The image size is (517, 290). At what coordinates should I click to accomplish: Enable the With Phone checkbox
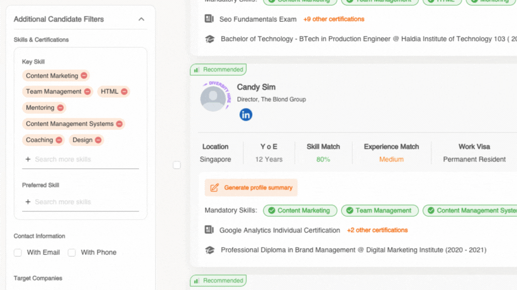pyautogui.click(x=72, y=253)
